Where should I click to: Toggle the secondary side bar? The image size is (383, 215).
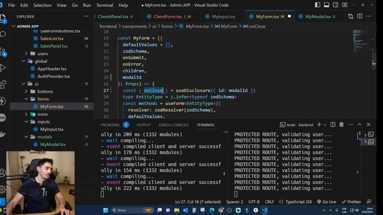click(x=335, y=5)
